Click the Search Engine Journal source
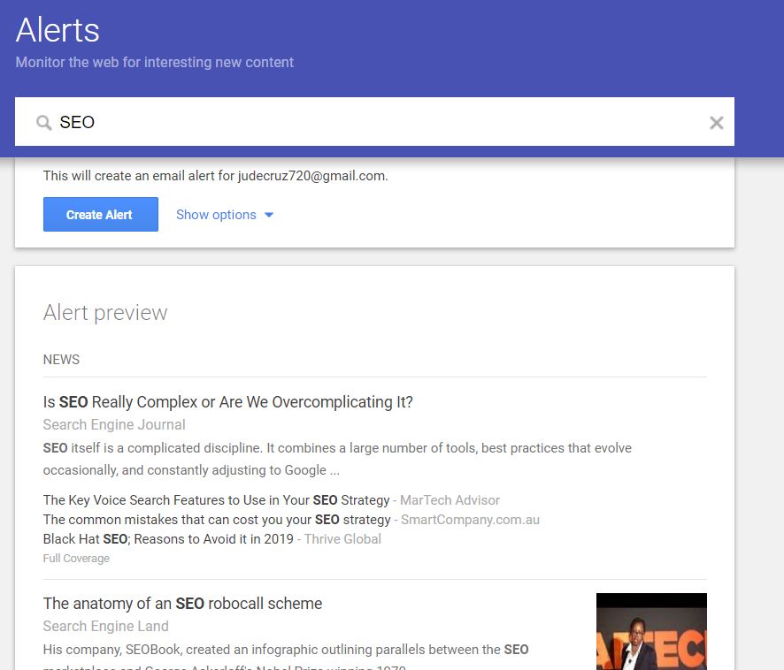This screenshot has width=784, height=670. click(x=114, y=425)
